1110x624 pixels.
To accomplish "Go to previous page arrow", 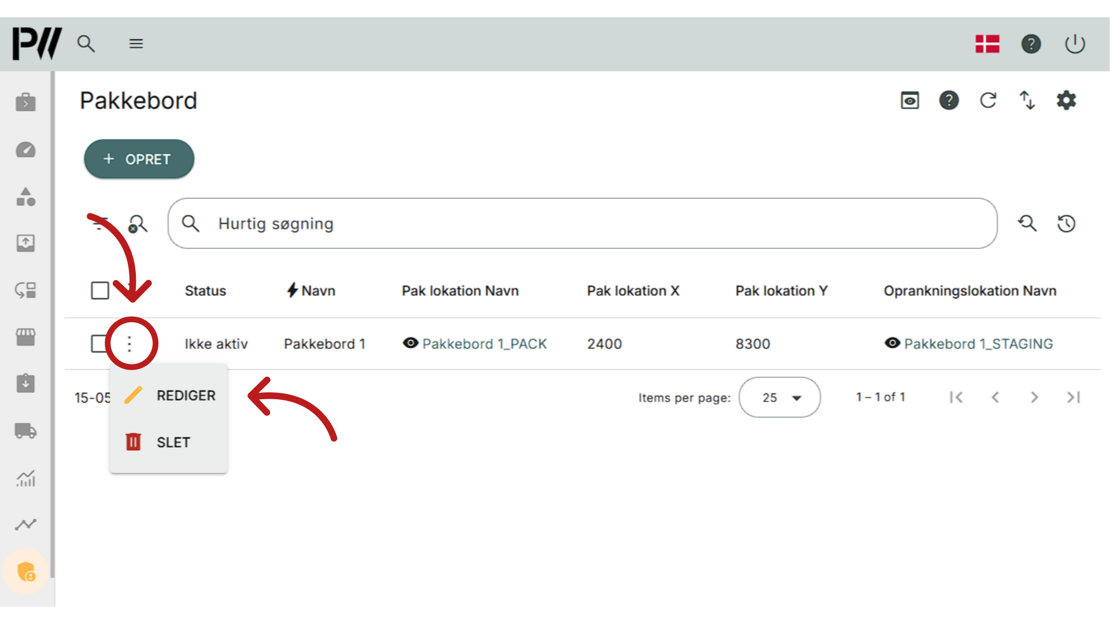I will (x=995, y=398).
